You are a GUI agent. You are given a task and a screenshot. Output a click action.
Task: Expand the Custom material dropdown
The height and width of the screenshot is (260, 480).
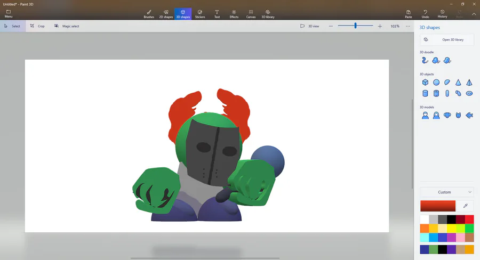click(x=446, y=192)
